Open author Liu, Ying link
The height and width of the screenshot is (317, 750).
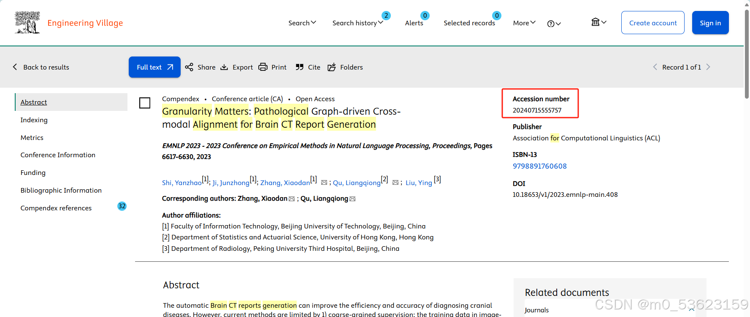pyautogui.click(x=419, y=183)
